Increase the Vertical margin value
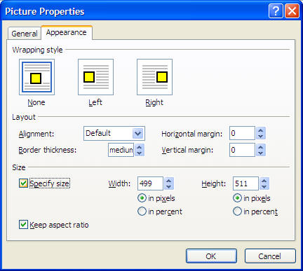The image size is (303, 271). 261,147
